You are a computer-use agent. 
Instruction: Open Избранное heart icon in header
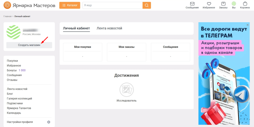(209, 4)
